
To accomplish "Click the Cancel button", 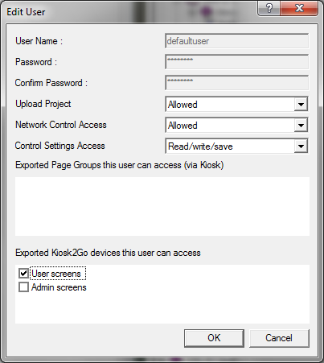I will 279,338.
